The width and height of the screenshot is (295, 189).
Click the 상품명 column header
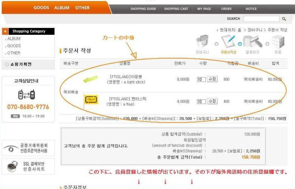125,63
